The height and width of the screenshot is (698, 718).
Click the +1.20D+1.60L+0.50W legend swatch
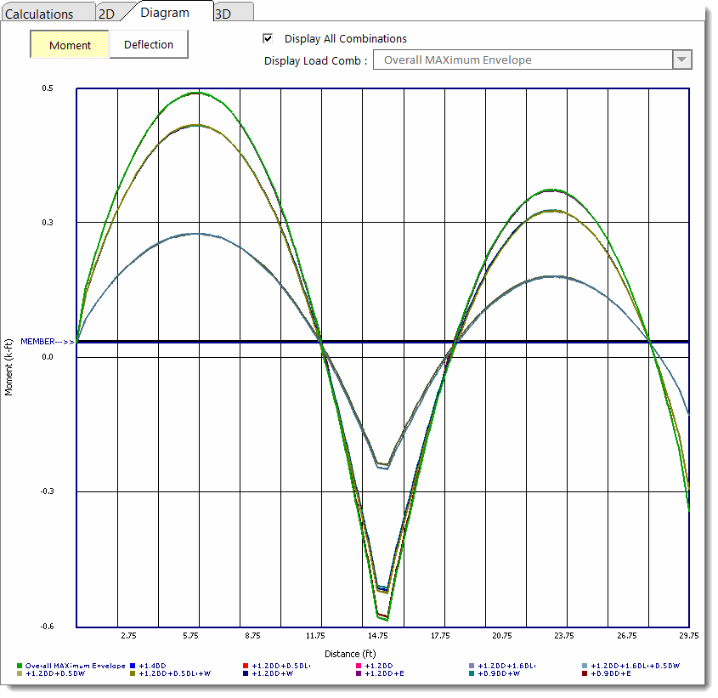[585, 666]
